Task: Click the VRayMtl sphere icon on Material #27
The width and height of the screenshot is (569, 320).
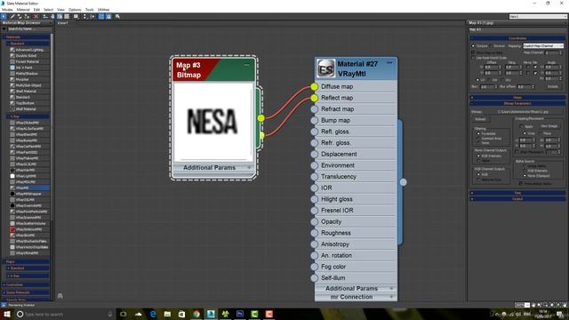Action: [x=325, y=68]
